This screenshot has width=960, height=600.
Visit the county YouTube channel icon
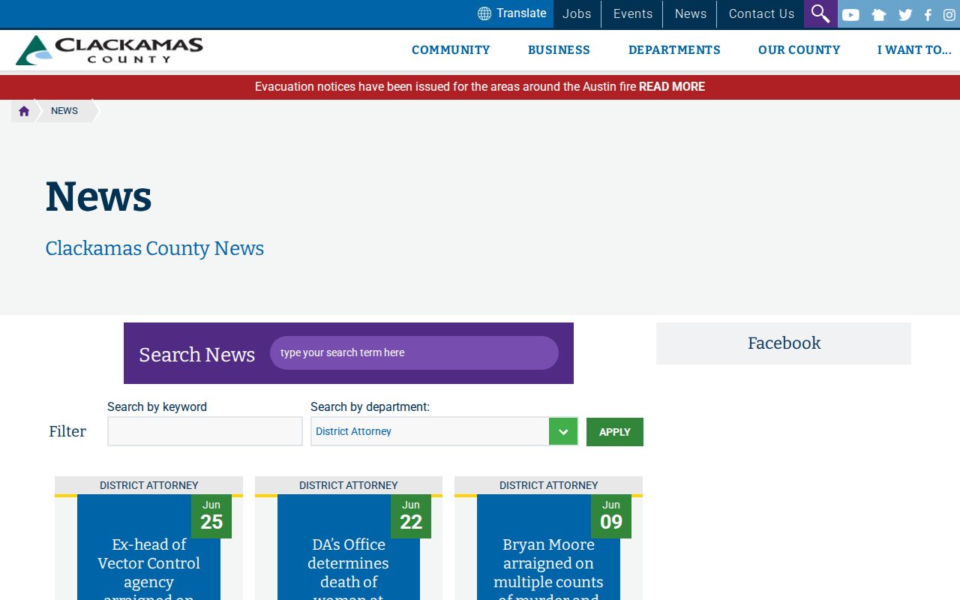850,14
